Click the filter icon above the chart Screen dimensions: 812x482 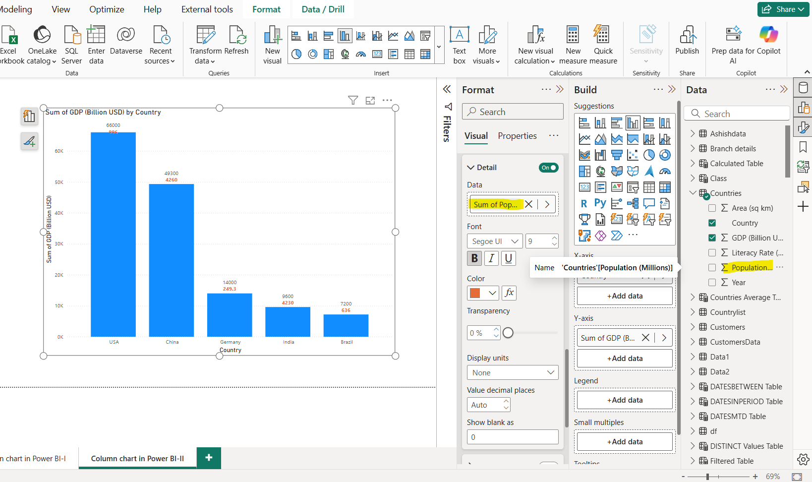(x=353, y=101)
